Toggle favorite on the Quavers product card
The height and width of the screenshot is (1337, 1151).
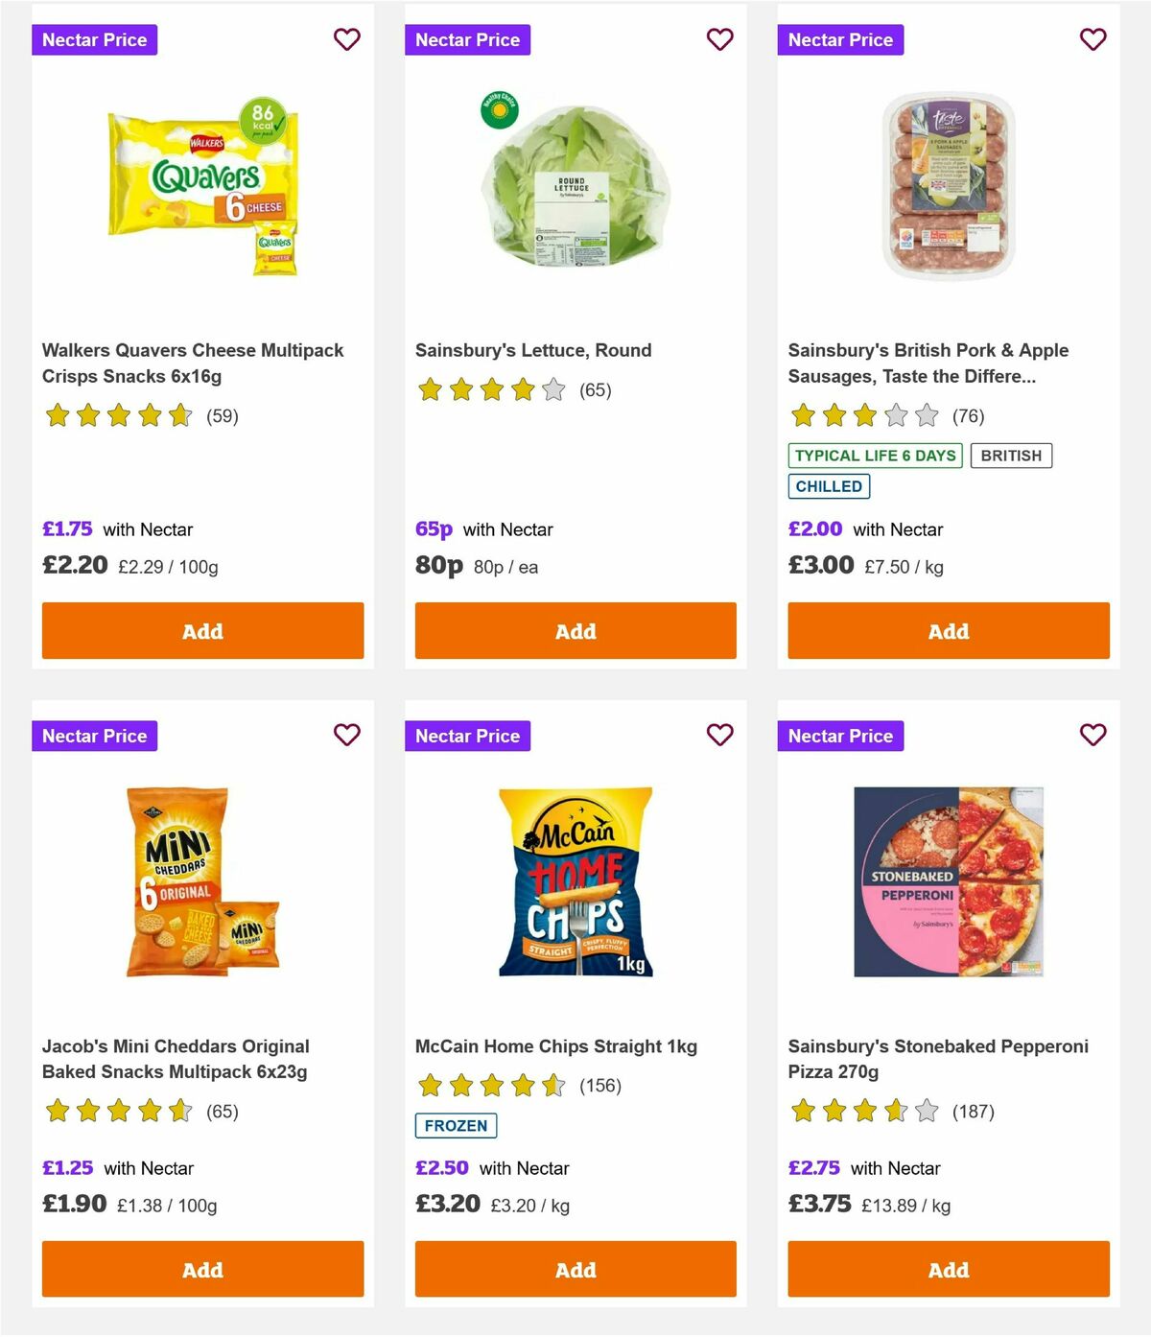(x=346, y=39)
